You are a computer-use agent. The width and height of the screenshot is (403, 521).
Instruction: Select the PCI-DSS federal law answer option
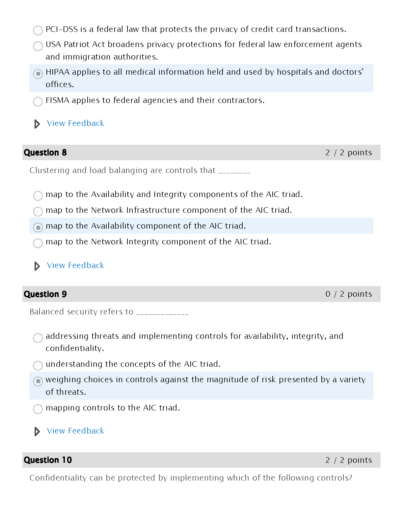[x=38, y=30]
